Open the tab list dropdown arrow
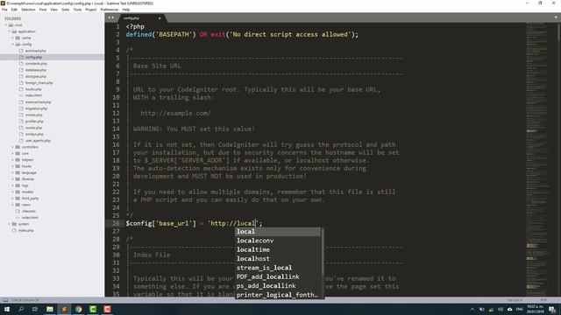This screenshot has width=561, height=315. 556,17
